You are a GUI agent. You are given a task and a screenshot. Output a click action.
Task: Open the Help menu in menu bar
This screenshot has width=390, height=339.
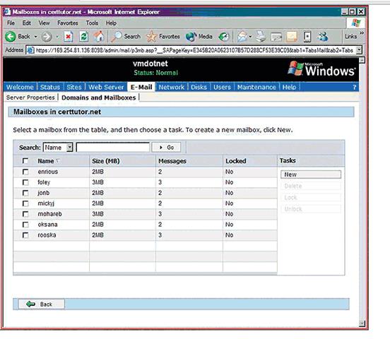pos(111,23)
